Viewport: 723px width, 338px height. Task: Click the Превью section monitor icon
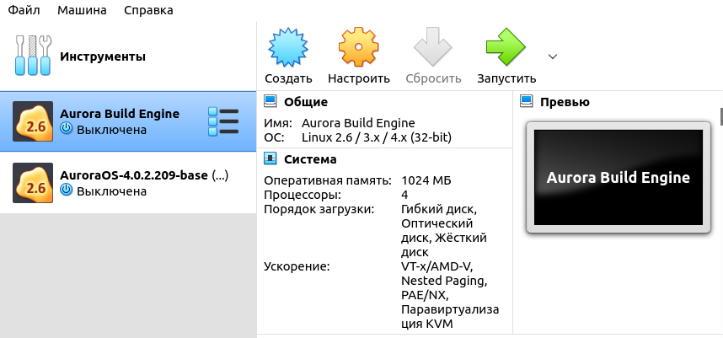click(x=527, y=102)
